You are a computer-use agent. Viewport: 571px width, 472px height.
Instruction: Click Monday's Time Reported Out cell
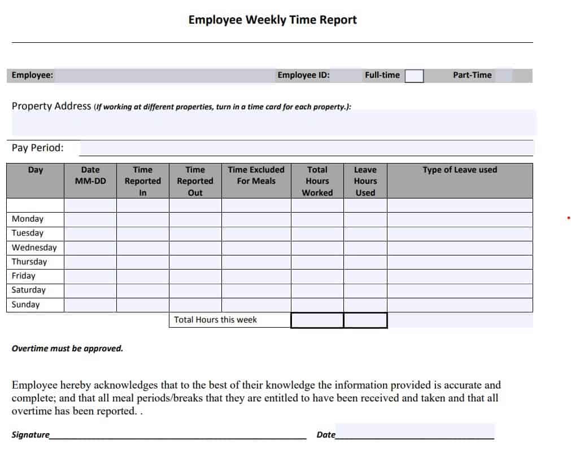click(x=195, y=219)
